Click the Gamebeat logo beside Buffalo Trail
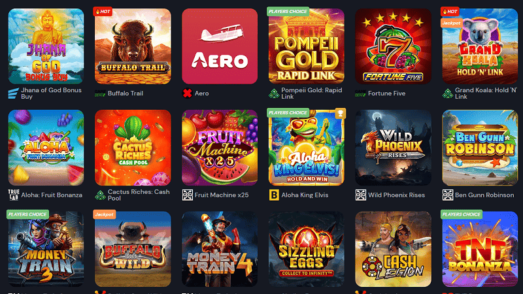This screenshot has height=294, width=523. [100, 93]
